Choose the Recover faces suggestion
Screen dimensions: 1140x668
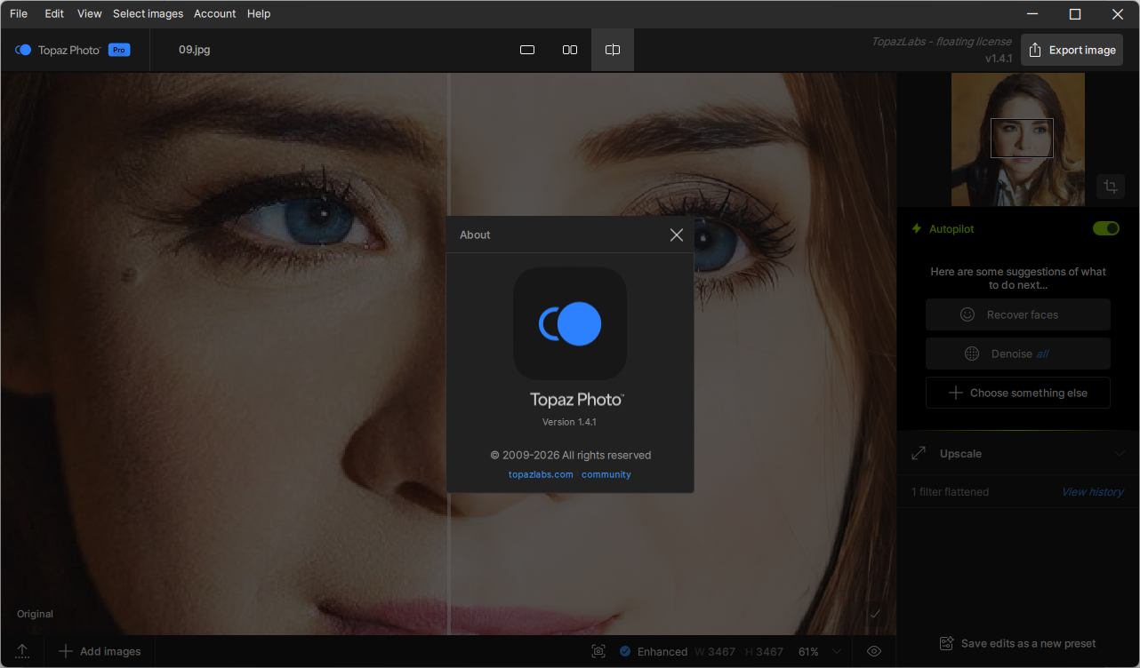coord(1018,314)
